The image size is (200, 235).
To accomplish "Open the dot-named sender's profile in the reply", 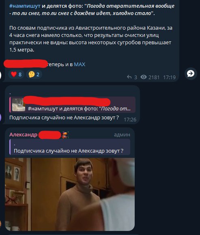I will click(x=10, y=93).
